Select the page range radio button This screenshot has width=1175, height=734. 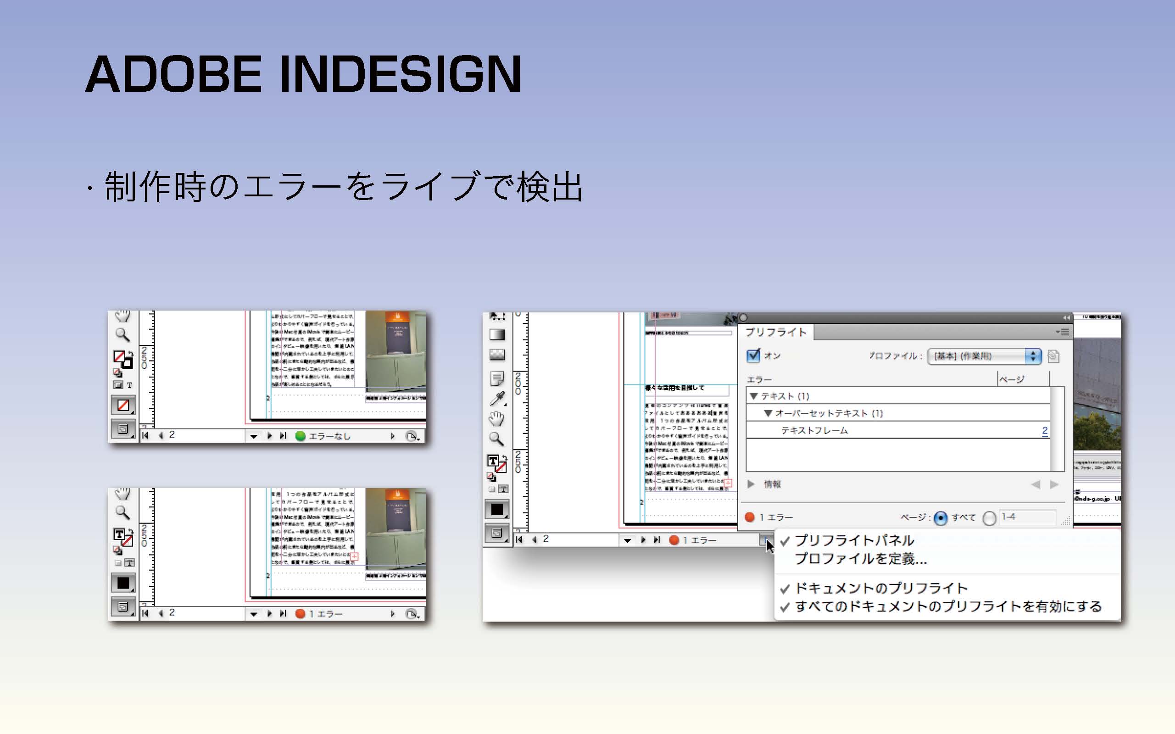click(989, 518)
